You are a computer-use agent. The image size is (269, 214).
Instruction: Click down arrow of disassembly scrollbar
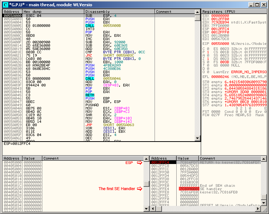click(x=198, y=138)
